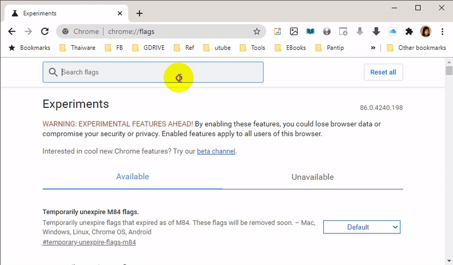Open the utube bookmark folder

coord(217,47)
